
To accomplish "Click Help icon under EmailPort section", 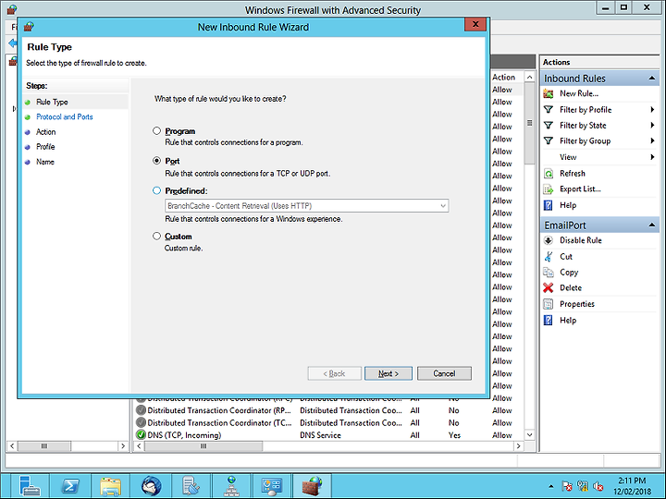I will 549,320.
